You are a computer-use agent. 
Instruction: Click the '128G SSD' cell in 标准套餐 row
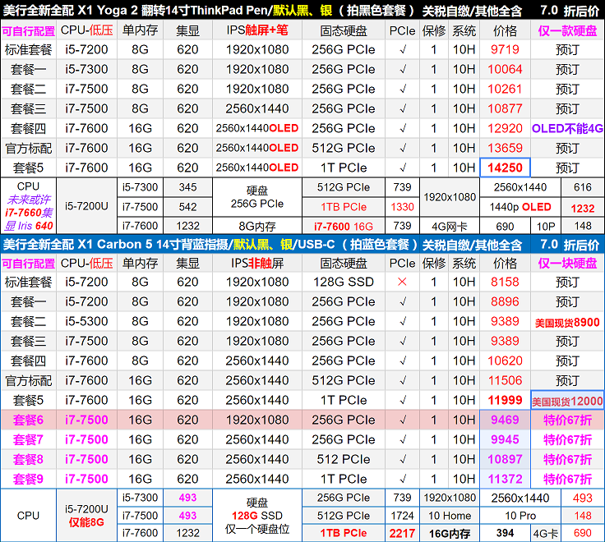click(344, 282)
